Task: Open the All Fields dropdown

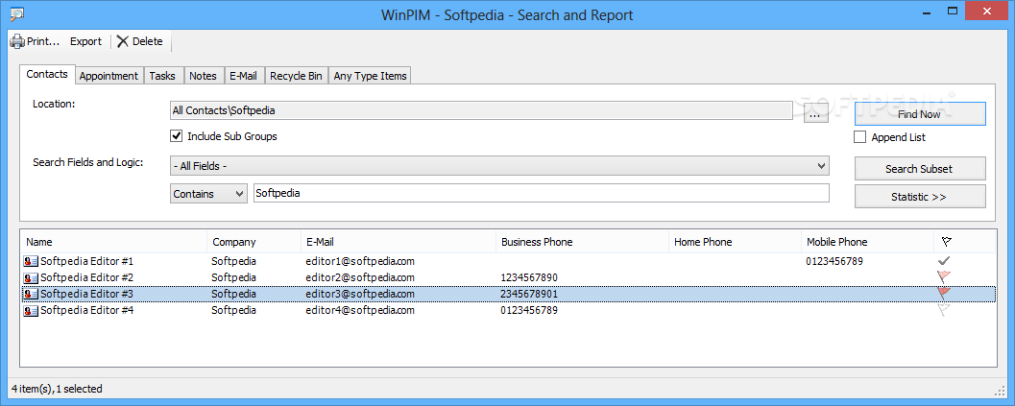Action: point(499,166)
